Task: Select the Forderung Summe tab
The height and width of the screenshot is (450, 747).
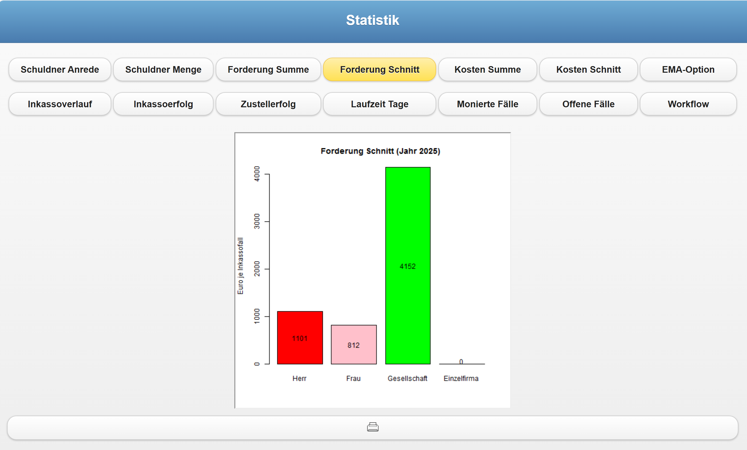Action: pos(268,69)
